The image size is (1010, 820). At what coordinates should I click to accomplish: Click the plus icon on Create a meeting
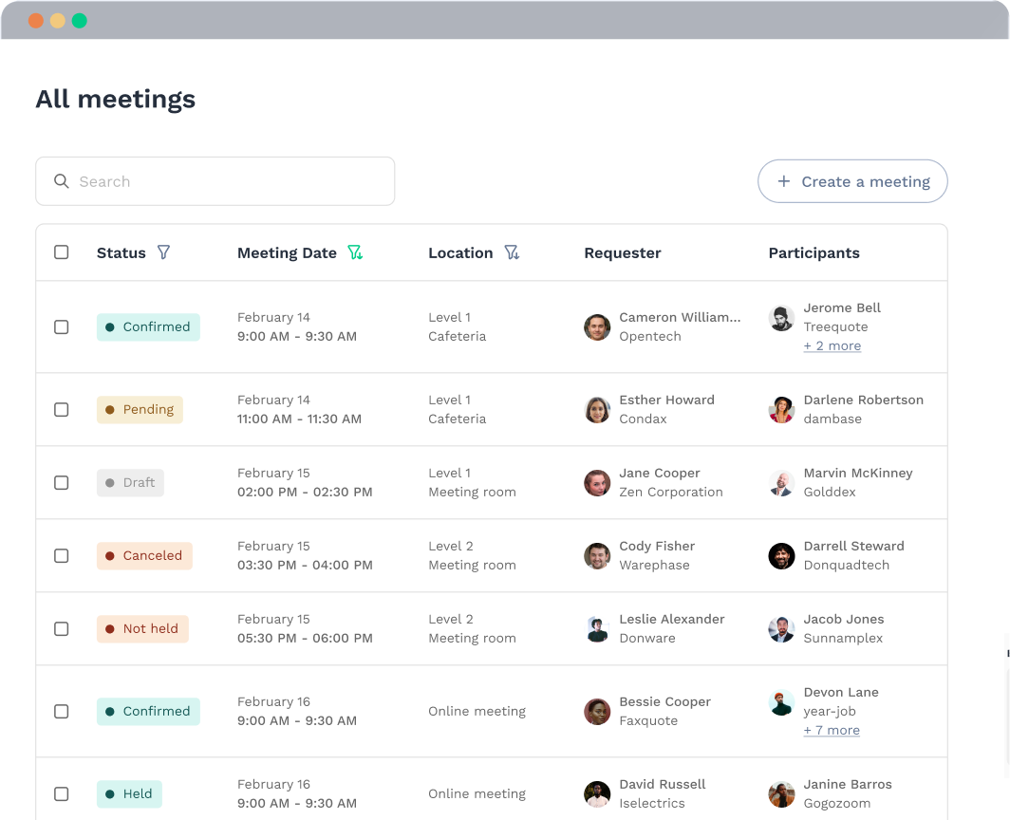pyautogui.click(x=782, y=181)
